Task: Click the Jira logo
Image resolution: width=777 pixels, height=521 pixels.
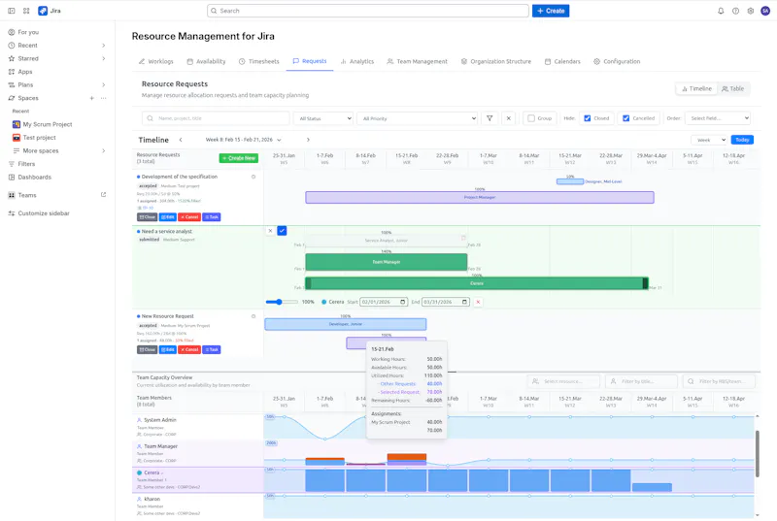Action: tap(50, 11)
